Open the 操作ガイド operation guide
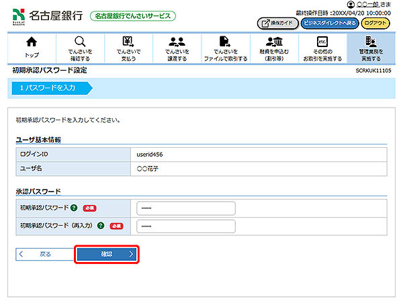403x301 pixels. [277, 23]
